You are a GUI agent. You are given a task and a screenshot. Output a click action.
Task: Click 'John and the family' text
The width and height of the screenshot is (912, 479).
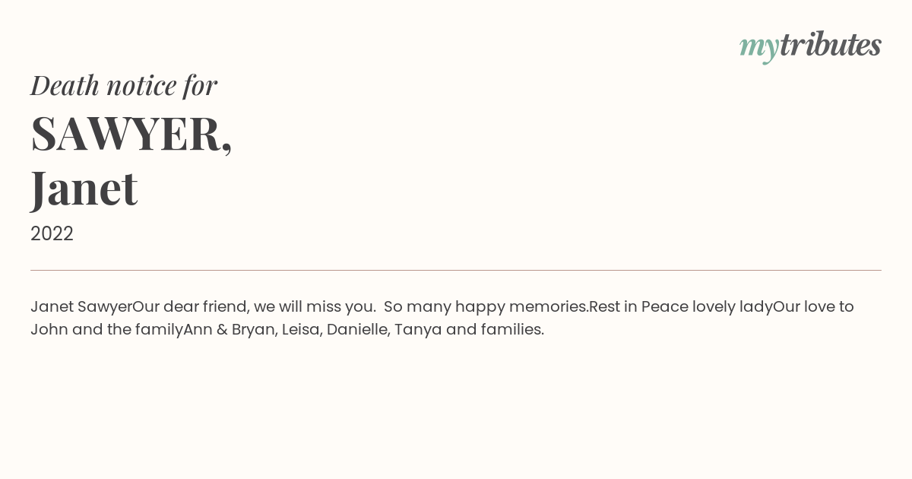pos(106,330)
